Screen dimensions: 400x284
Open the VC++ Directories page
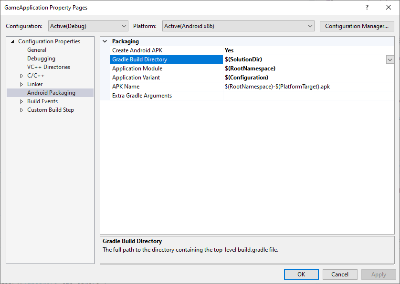point(48,67)
